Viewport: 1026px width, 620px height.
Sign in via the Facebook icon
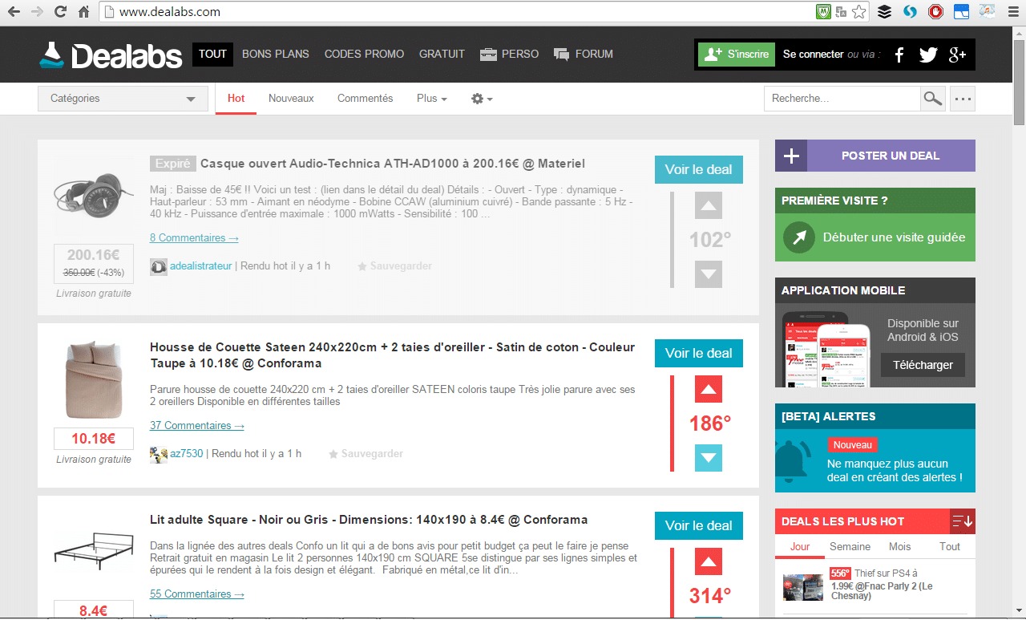[x=899, y=55]
